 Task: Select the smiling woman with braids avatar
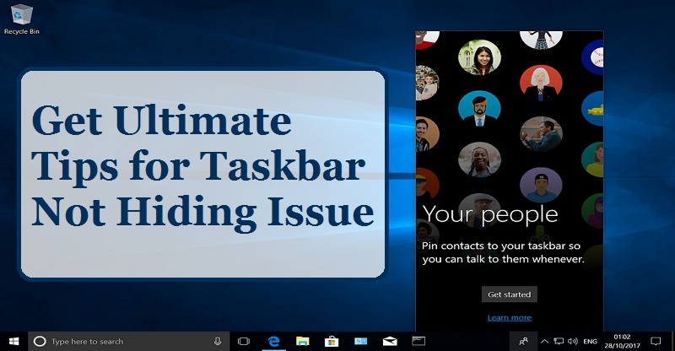[479, 159]
